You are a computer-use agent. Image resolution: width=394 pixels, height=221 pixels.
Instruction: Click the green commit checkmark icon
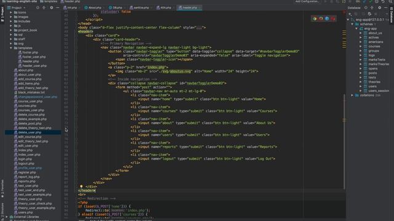371,1
